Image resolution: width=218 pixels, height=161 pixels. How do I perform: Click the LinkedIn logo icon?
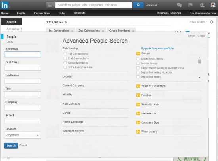tap(5, 5)
